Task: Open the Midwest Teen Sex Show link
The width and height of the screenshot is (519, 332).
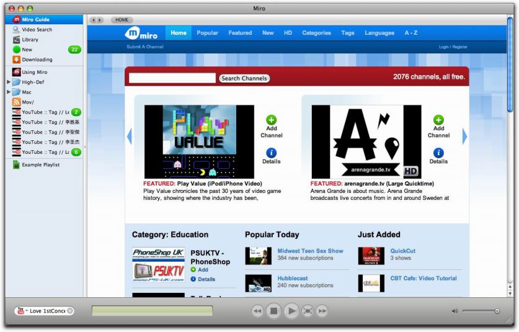Action: point(310,251)
